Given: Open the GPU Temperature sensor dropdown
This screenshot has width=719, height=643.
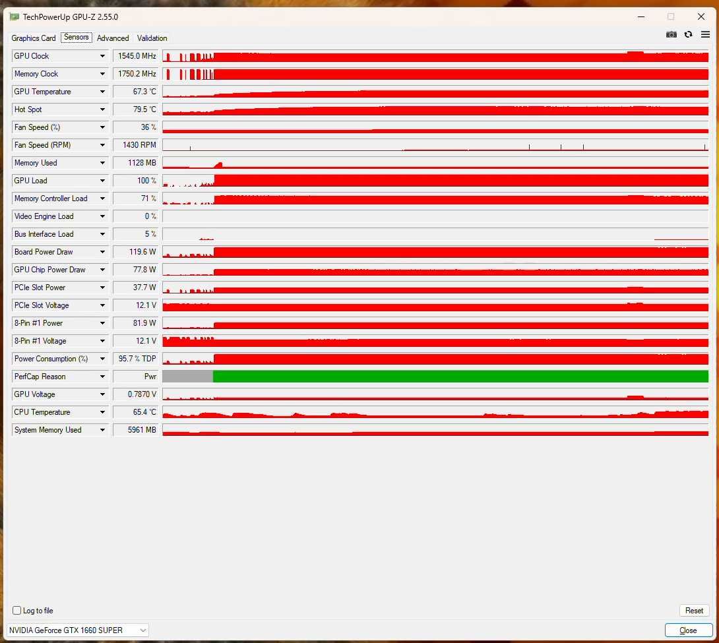Looking at the screenshot, I should [102, 92].
